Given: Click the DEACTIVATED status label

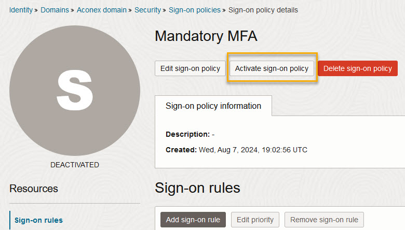Looking at the screenshot, I should (75, 165).
